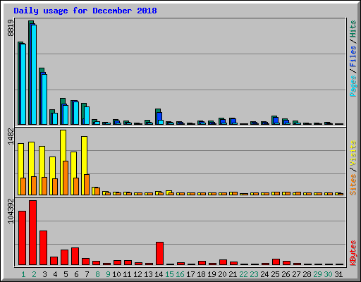
Task: Click the 'Files' legend label
Action: pos(353,56)
